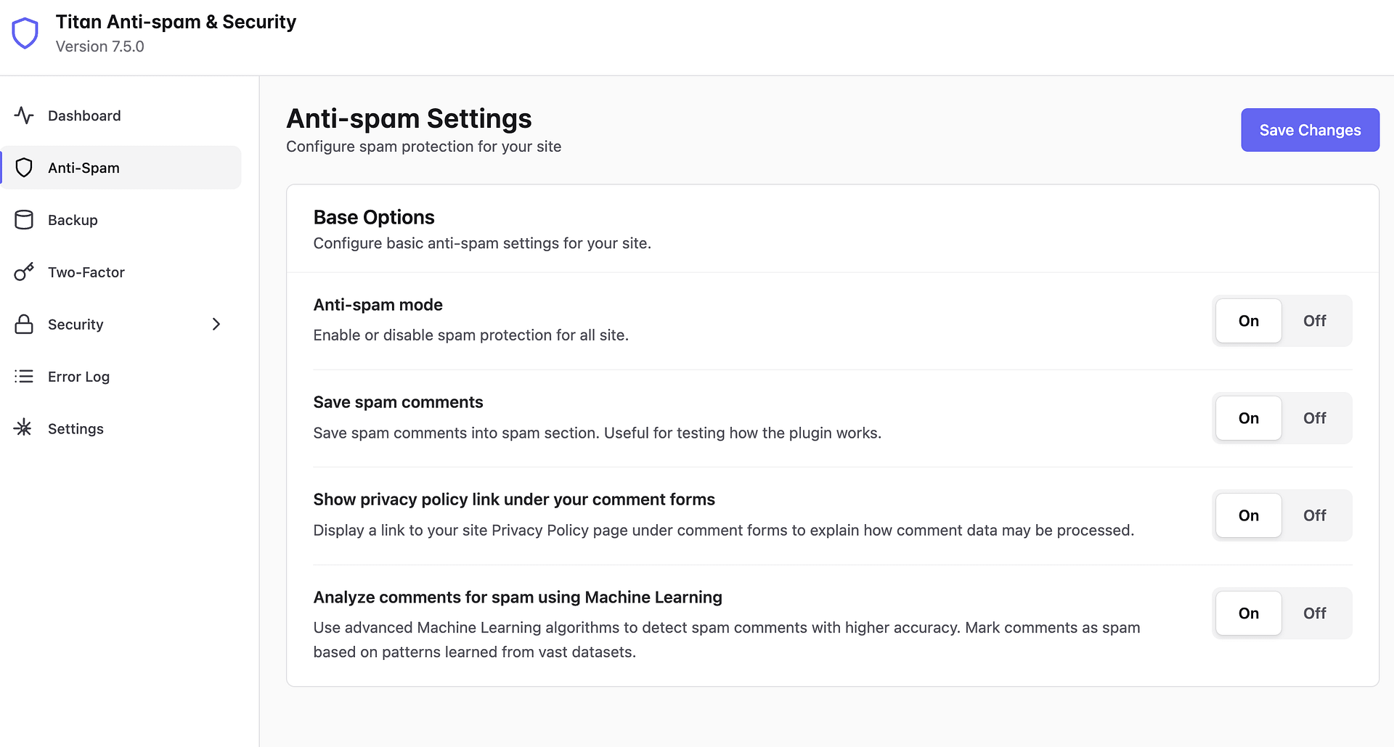Click the Titan shield logo icon
This screenshot has width=1394, height=747.
pos(25,33)
